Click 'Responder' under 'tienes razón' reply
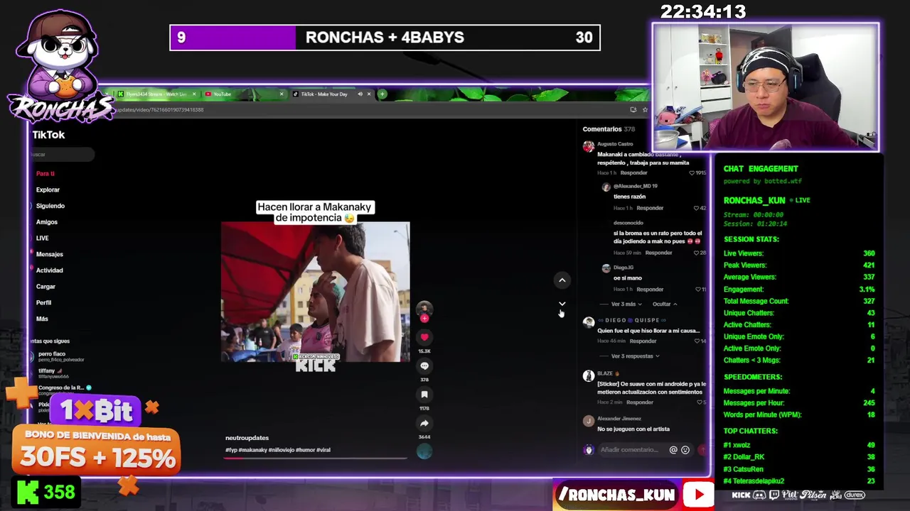 point(650,208)
